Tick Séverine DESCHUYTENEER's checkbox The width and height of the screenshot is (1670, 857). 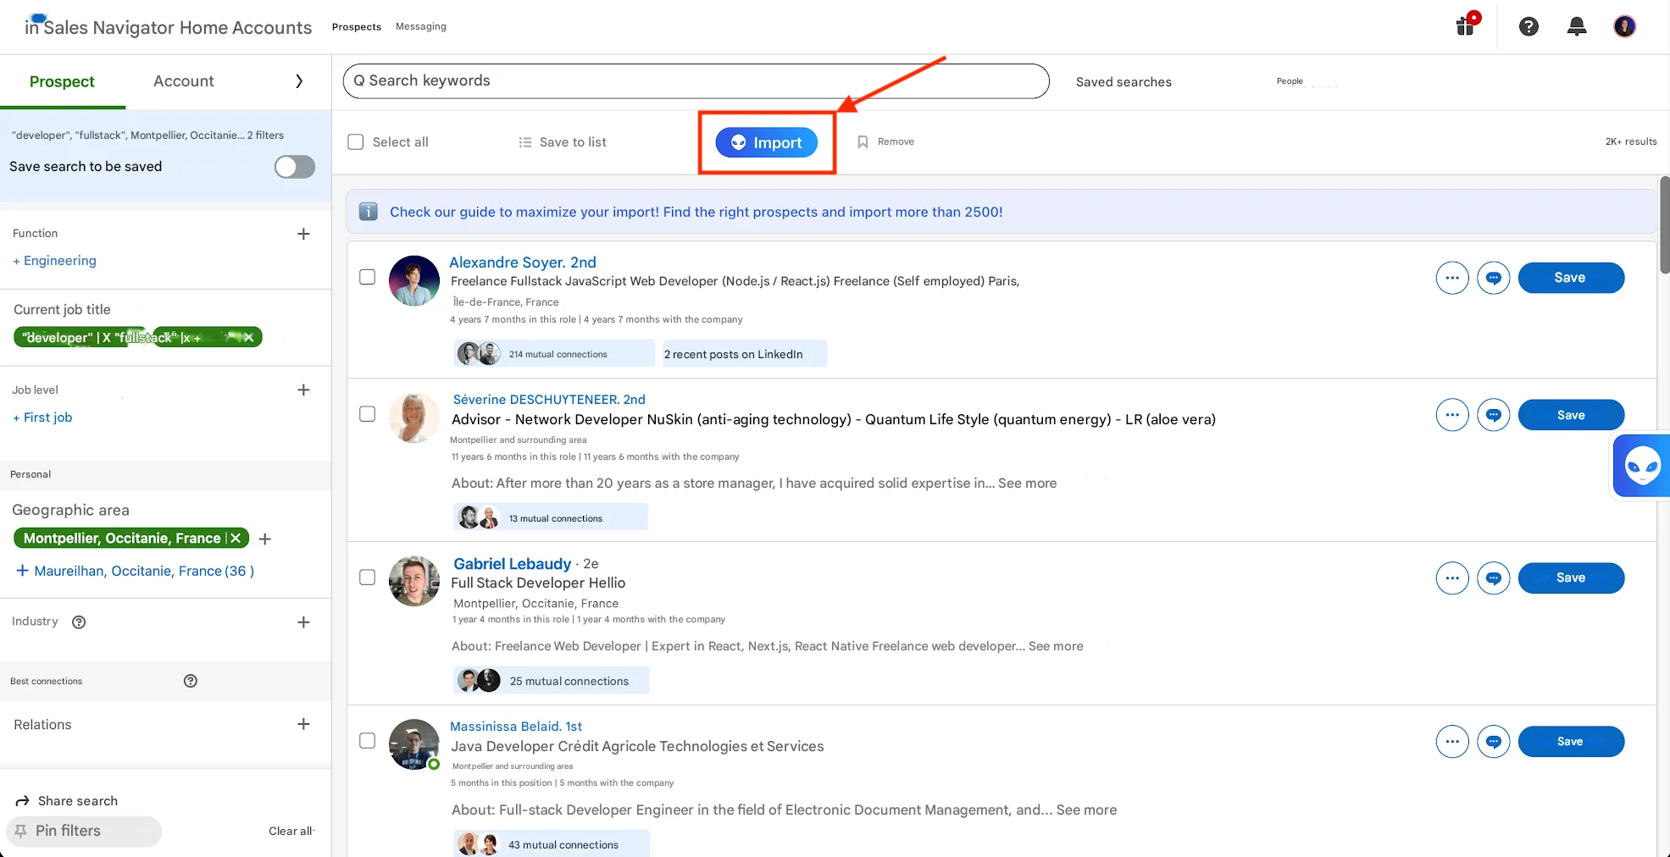click(368, 414)
